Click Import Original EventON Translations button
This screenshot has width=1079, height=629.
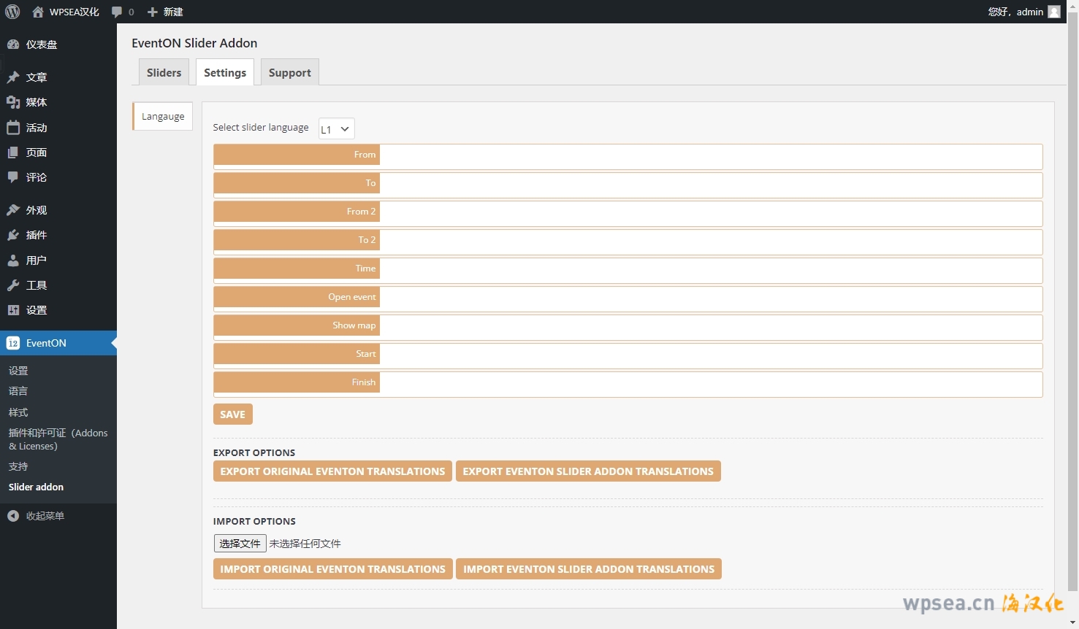point(332,569)
